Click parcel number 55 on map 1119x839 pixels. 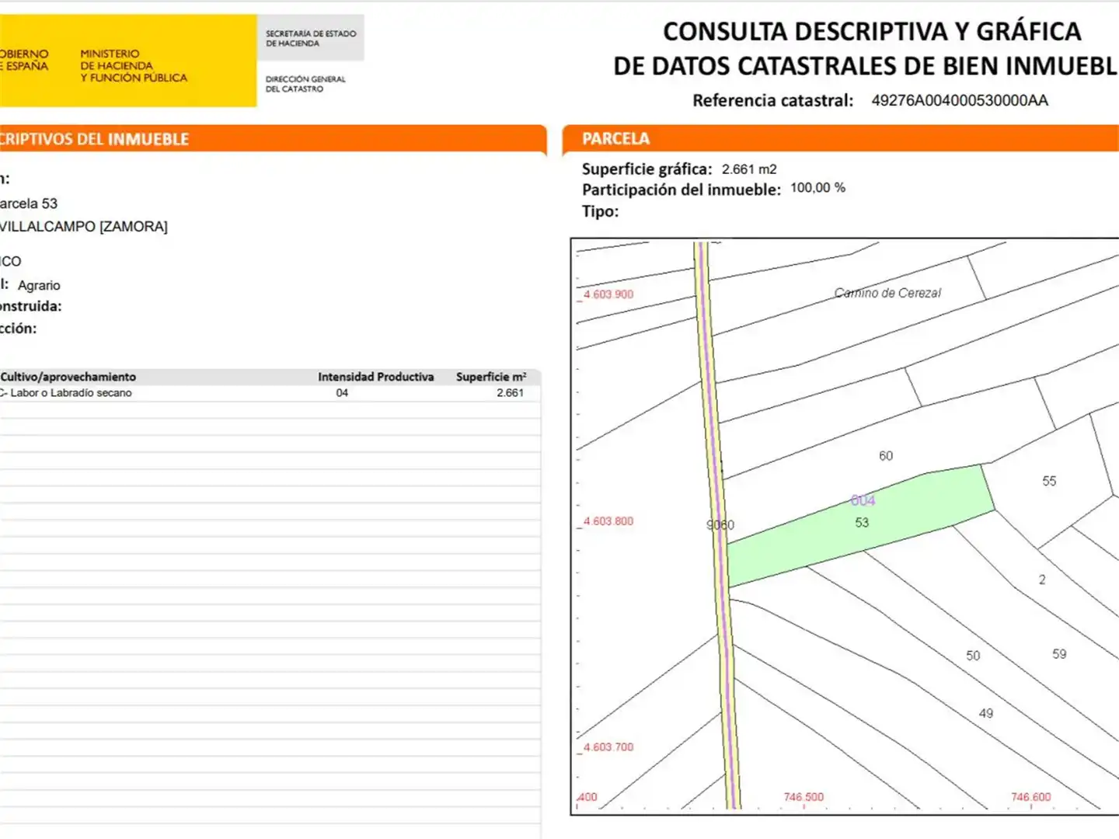[x=1049, y=481]
